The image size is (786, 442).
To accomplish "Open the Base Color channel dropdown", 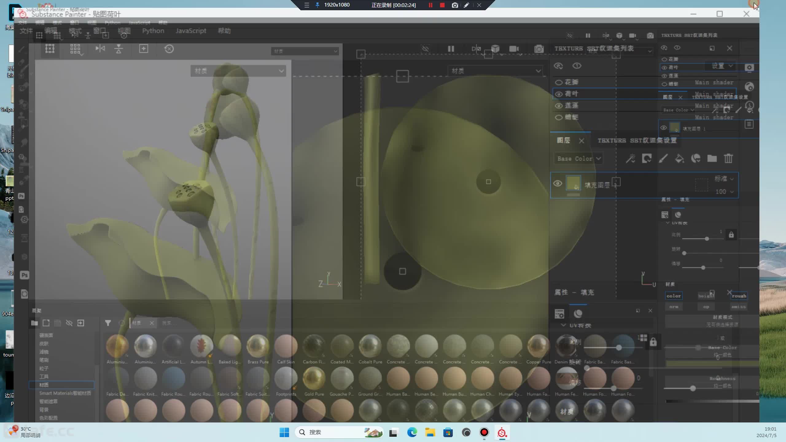I will pyautogui.click(x=579, y=159).
